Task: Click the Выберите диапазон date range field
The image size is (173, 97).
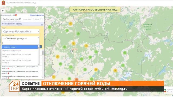Action: (x=11, y=19)
